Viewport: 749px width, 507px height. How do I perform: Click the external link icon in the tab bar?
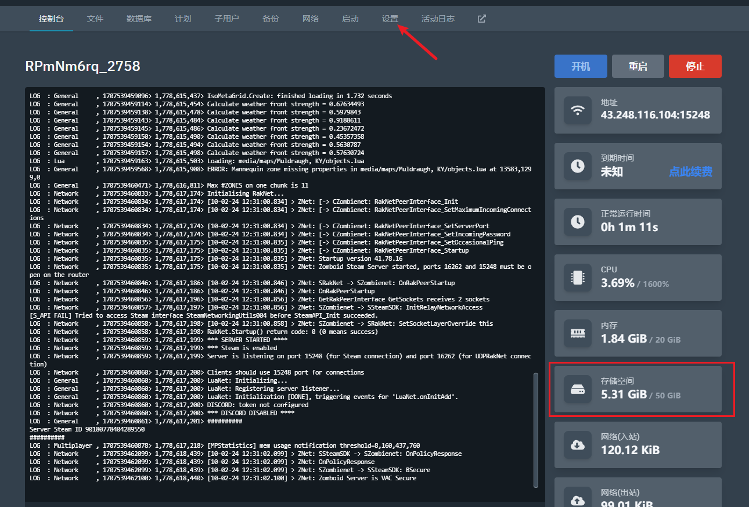click(x=481, y=19)
